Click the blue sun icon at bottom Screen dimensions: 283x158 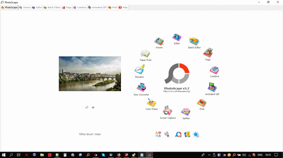coord(196,134)
